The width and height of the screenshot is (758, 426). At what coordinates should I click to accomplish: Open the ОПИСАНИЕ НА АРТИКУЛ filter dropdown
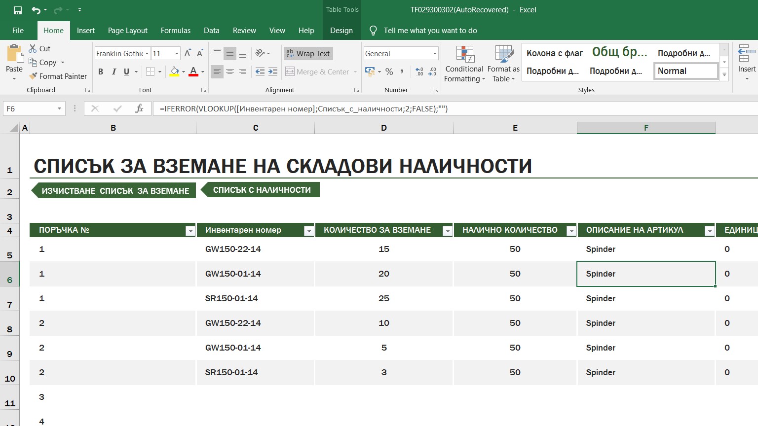pos(710,231)
